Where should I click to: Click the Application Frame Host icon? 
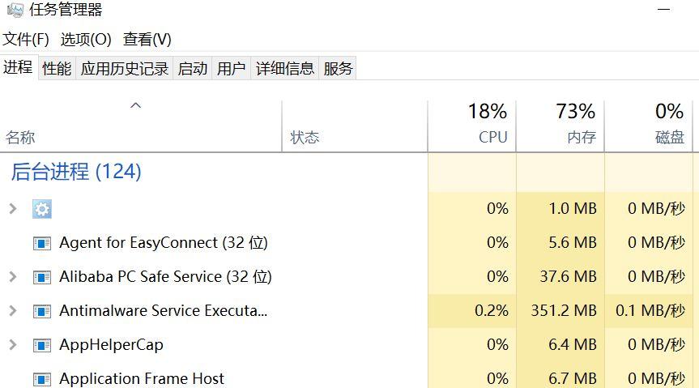pyautogui.click(x=42, y=379)
